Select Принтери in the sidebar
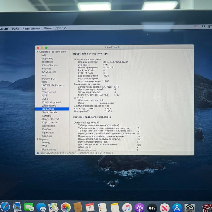 (48, 133)
